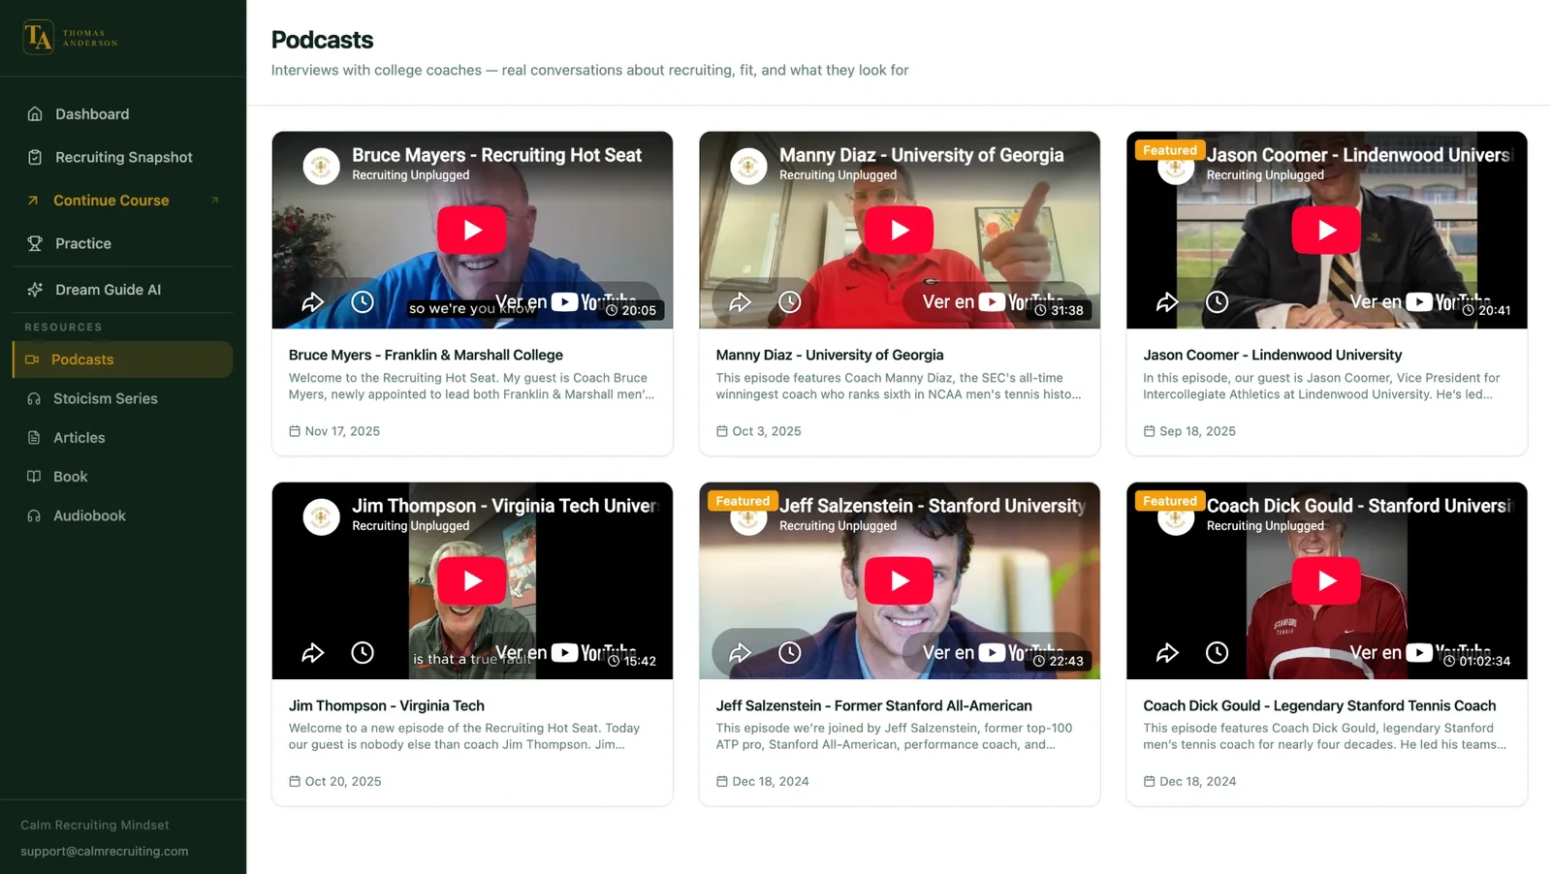1551x874 pixels.
Task: Click the Bruce Mayers video title overlay
Action: click(496, 155)
